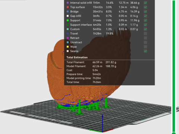Viewport: 179px width, 134px height.
Task: Click Total Filament weight 201.82 g
Action: tap(111, 62)
